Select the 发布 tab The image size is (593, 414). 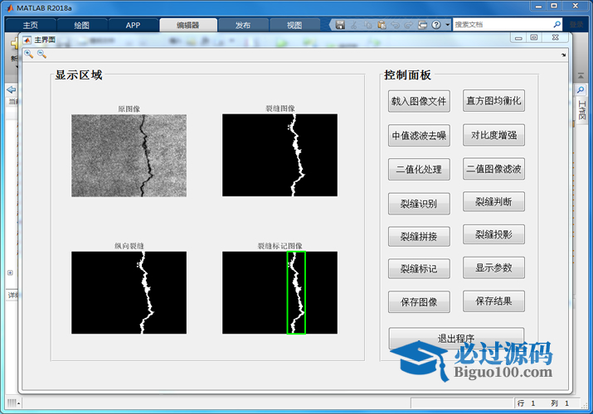[243, 25]
